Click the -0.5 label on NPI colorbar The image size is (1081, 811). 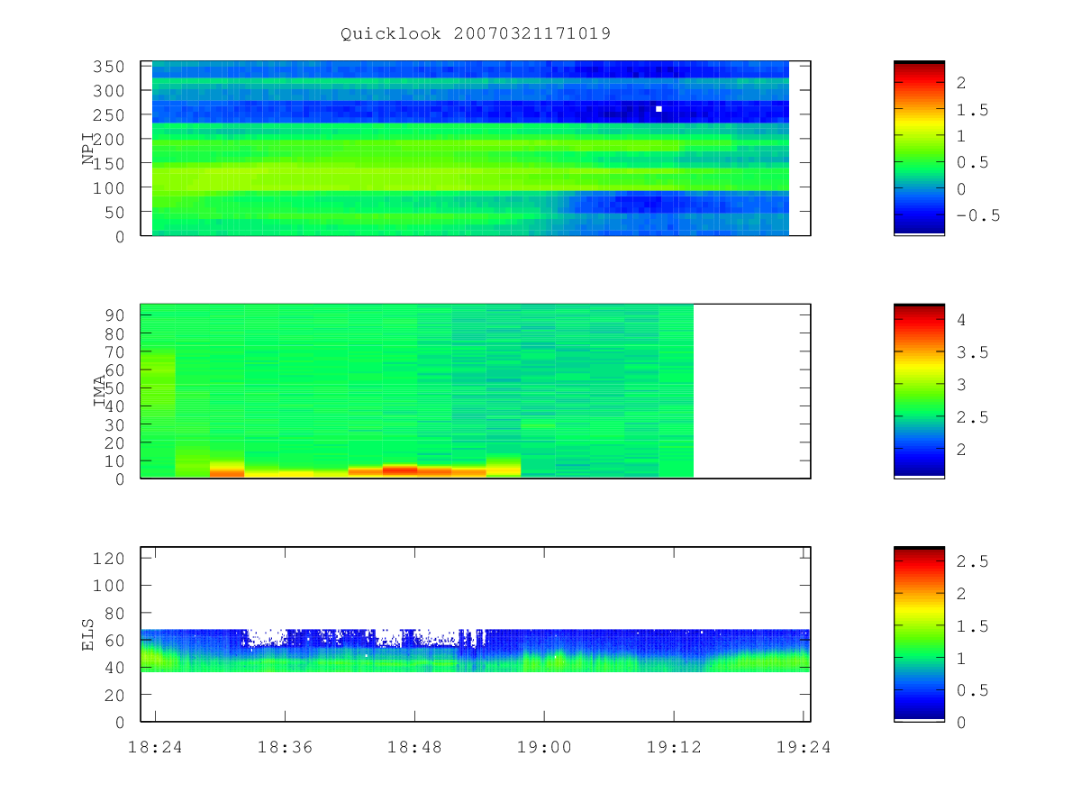[x=977, y=215]
